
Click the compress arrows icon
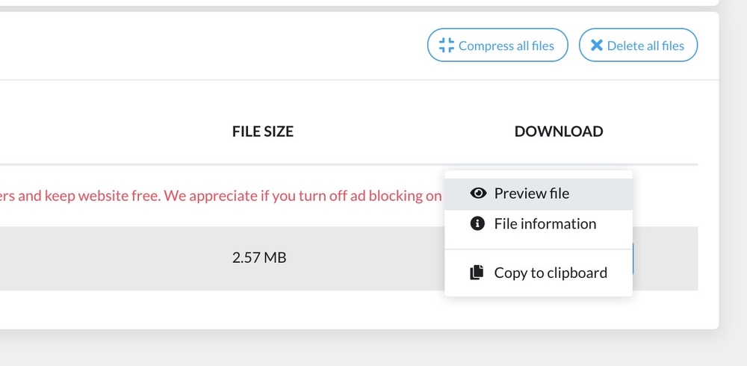447,46
